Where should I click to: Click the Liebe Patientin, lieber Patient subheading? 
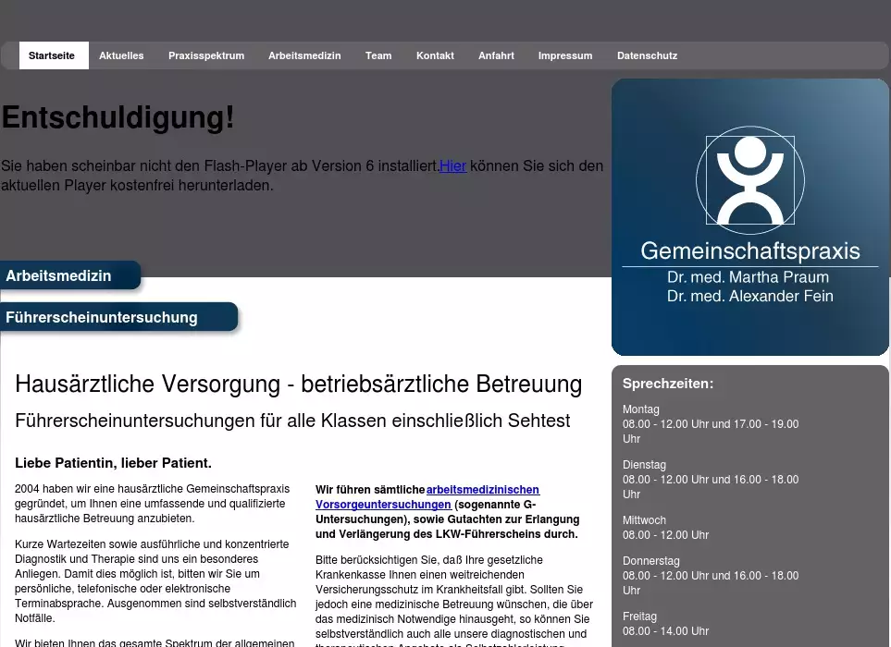click(x=113, y=463)
